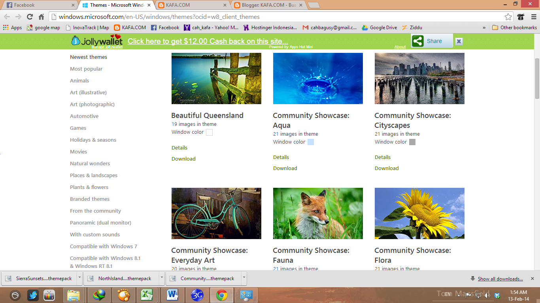The width and height of the screenshot is (540, 303).
Task: Close the downloads bar
Action: click(x=532, y=279)
